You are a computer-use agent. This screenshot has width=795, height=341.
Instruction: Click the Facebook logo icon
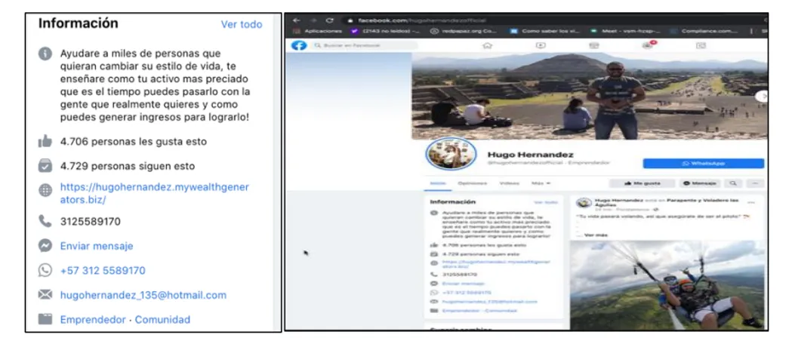click(299, 45)
